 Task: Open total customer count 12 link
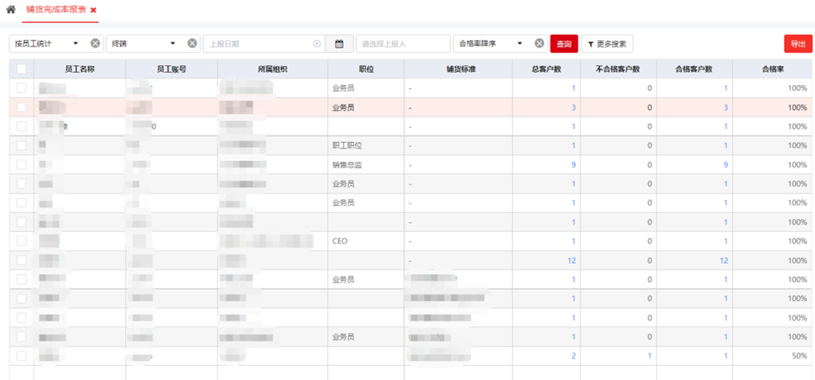(570, 260)
